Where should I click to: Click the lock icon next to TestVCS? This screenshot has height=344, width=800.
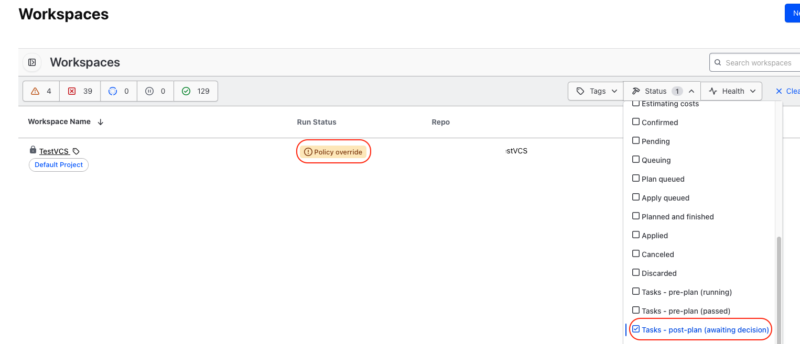pyautogui.click(x=33, y=150)
